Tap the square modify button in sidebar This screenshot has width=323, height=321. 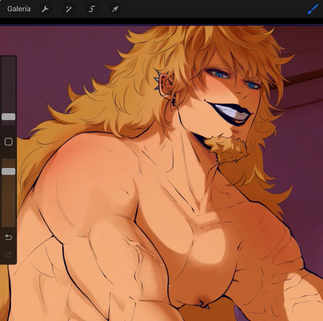coord(9,142)
